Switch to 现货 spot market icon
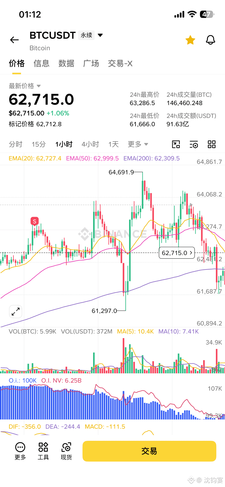The width and height of the screenshot is (225, 487). click(x=66, y=451)
